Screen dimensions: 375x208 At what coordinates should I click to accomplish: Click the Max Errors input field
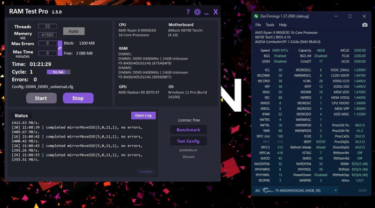click(x=48, y=43)
